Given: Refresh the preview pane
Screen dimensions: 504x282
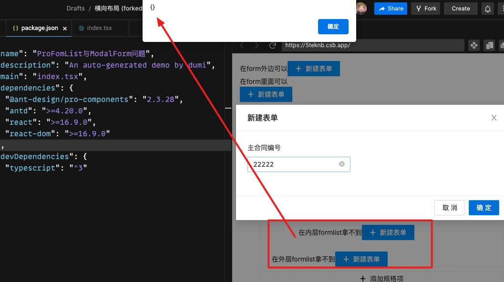Looking at the screenshot, I should tap(273, 45).
